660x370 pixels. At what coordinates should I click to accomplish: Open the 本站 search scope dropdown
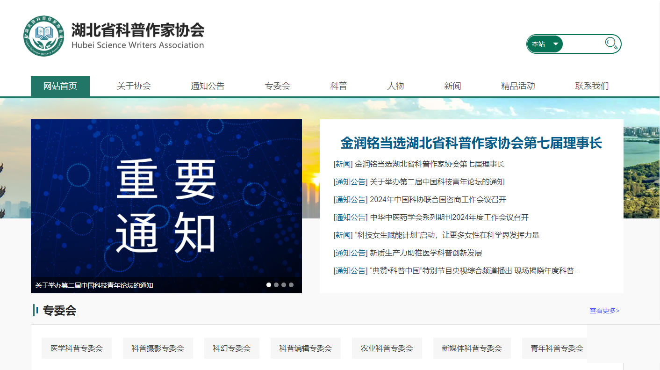click(545, 44)
